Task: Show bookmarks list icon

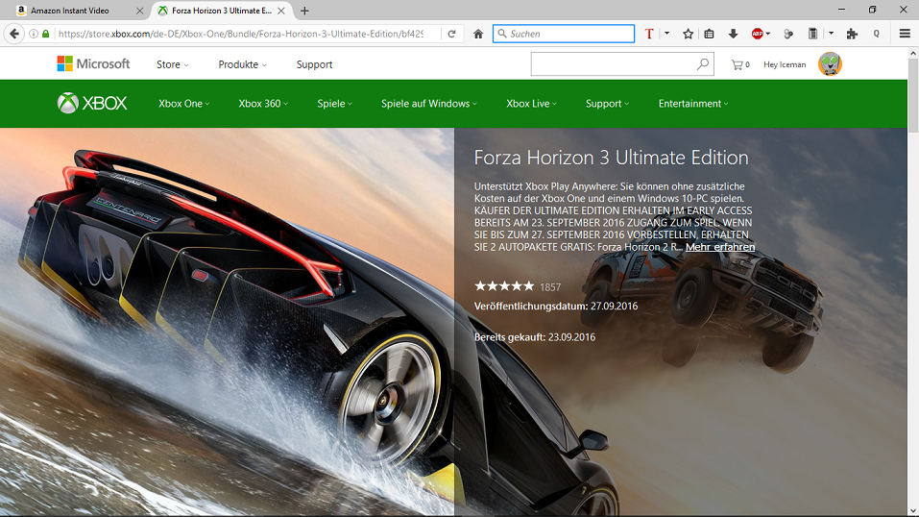Action: (x=710, y=34)
